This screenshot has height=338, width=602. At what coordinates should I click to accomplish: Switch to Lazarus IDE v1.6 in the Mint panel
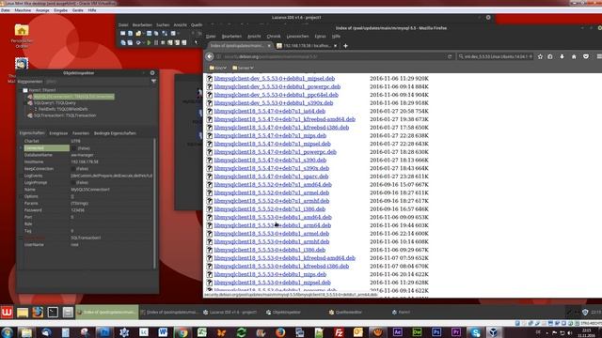coord(232,313)
